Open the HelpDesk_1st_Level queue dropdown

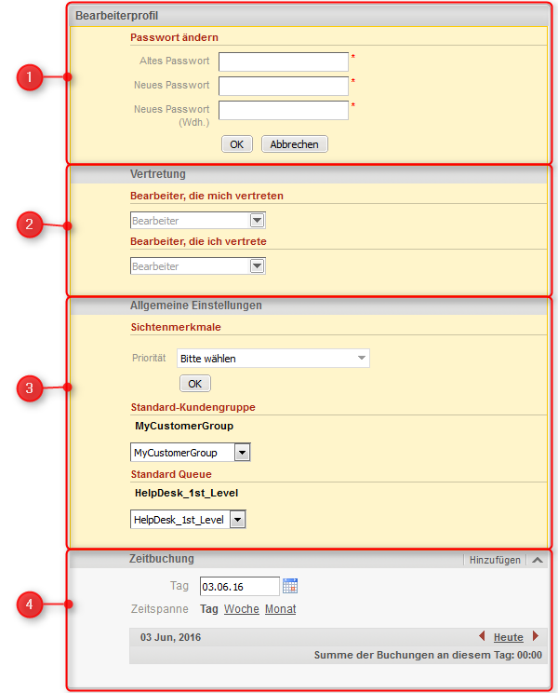(x=188, y=520)
